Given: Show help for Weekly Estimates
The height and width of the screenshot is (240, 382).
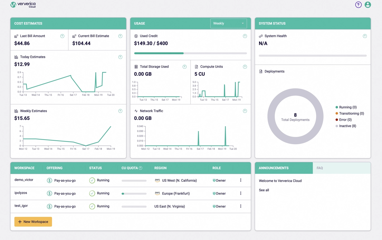Looking at the screenshot, I should (120, 111).
